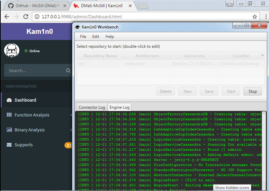The height and width of the screenshot is (191, 269).
Task: Click the New repository button
Action: [x=188, y=91]
